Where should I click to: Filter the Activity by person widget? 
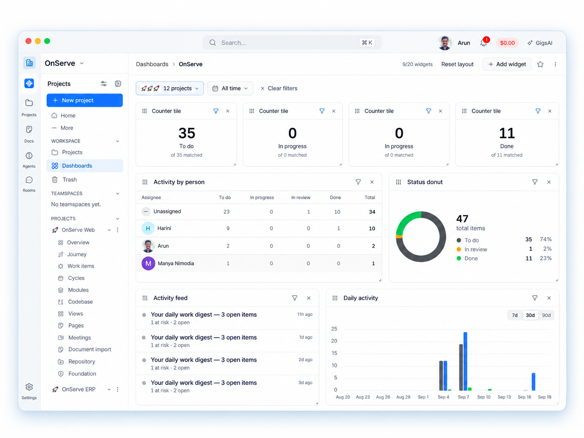[358, 182]
